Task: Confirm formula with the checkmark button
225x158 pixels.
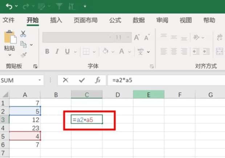Action: (82, 80)
